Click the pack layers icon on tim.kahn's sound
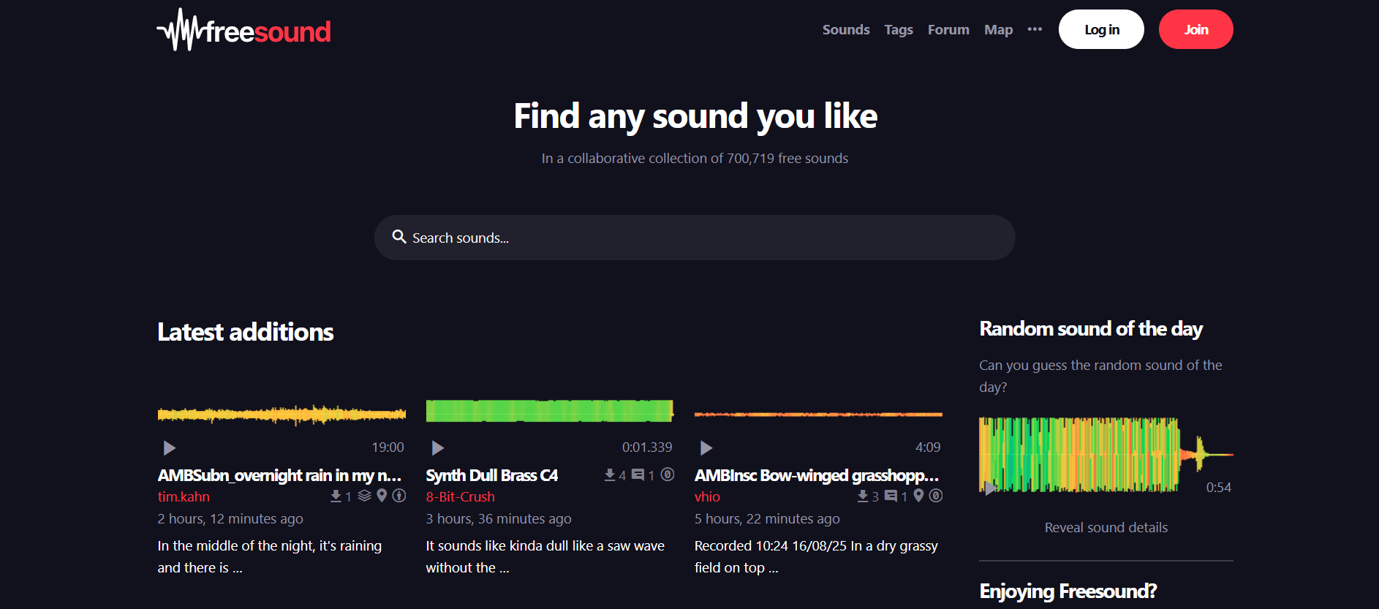Viewport: 1379px width, 609px height. [x=365, y=496]
